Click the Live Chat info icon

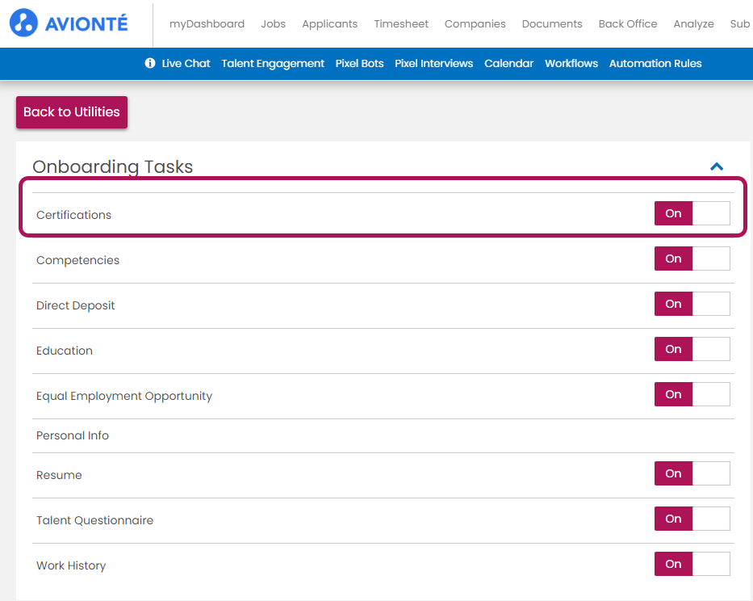[150, 63]
